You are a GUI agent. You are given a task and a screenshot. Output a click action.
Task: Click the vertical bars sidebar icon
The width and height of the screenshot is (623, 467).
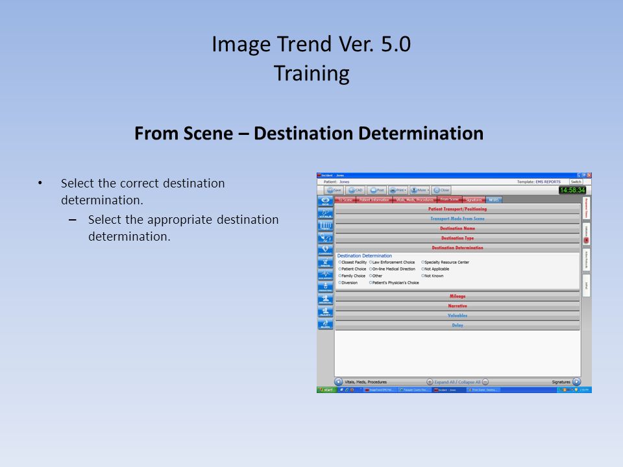[325, 226]
